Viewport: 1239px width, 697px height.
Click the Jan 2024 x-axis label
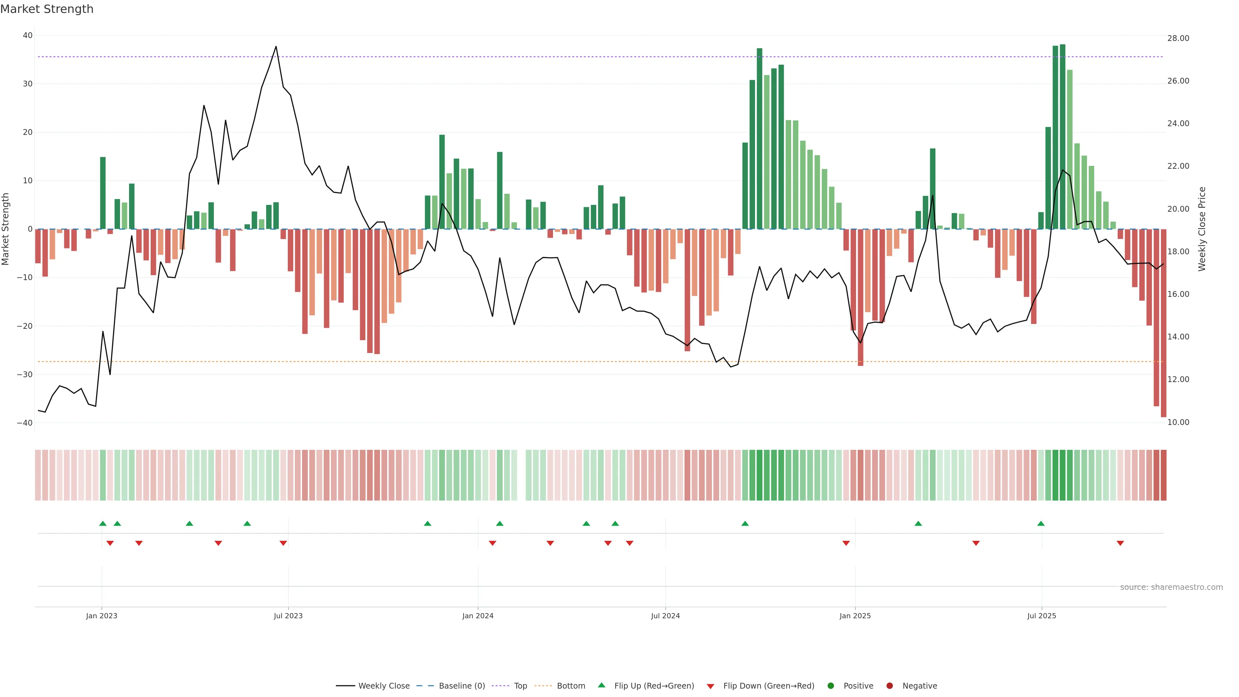(478, 616)
